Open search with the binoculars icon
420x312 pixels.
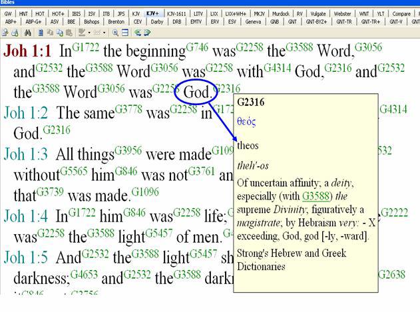pyautogui.click(x=28, y=33)
